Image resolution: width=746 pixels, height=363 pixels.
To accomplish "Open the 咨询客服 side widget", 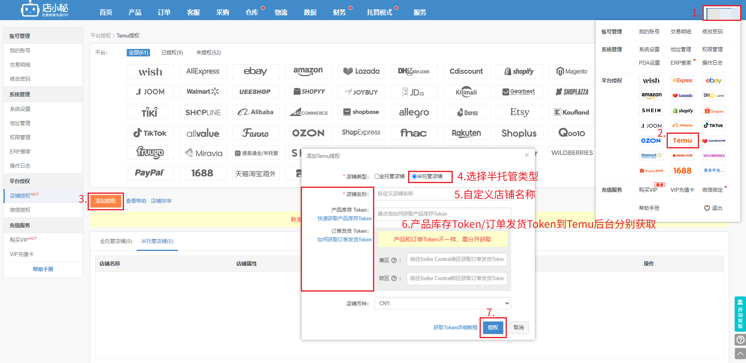I will (x=740, y=314).
